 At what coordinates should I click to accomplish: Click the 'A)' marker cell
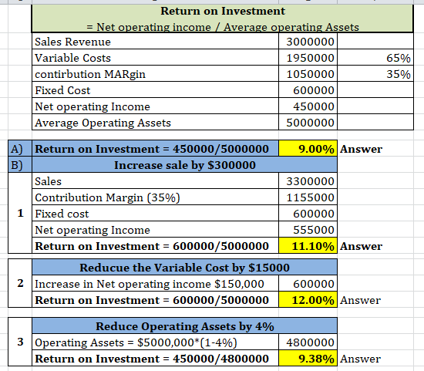(x=20, y=148)
